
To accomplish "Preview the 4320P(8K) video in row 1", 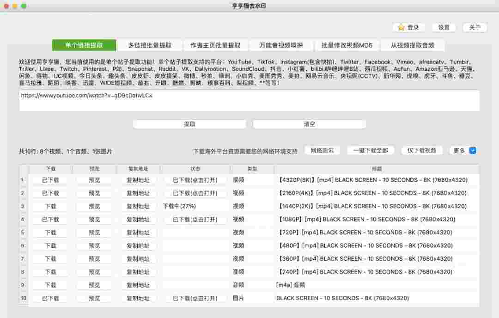I will pos(94,180).
